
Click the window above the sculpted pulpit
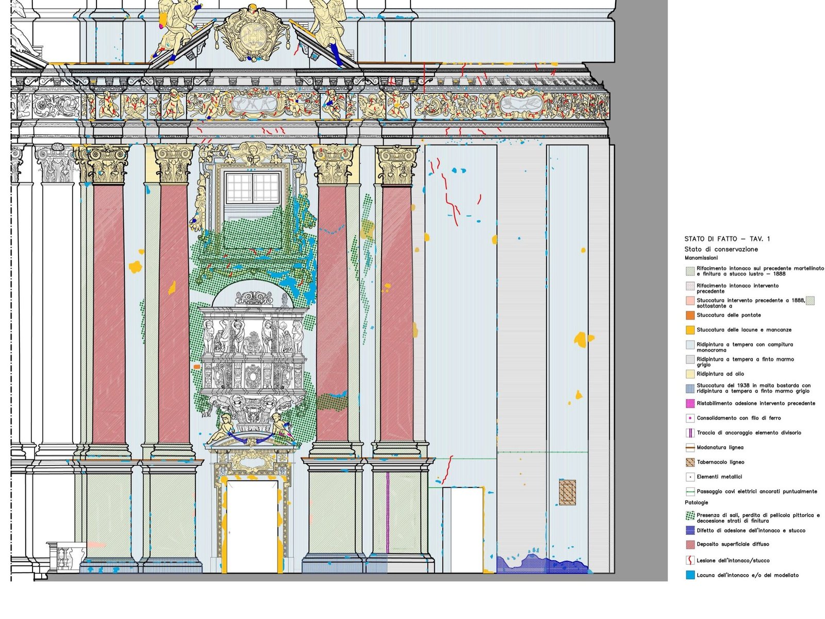click(x=252, y=188)
